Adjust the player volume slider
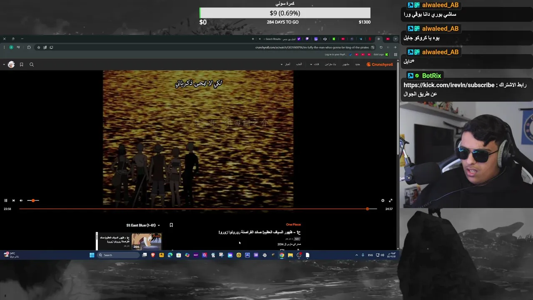Image resolution: width=533 pixels, height=300 pixels. pos(33,200)
